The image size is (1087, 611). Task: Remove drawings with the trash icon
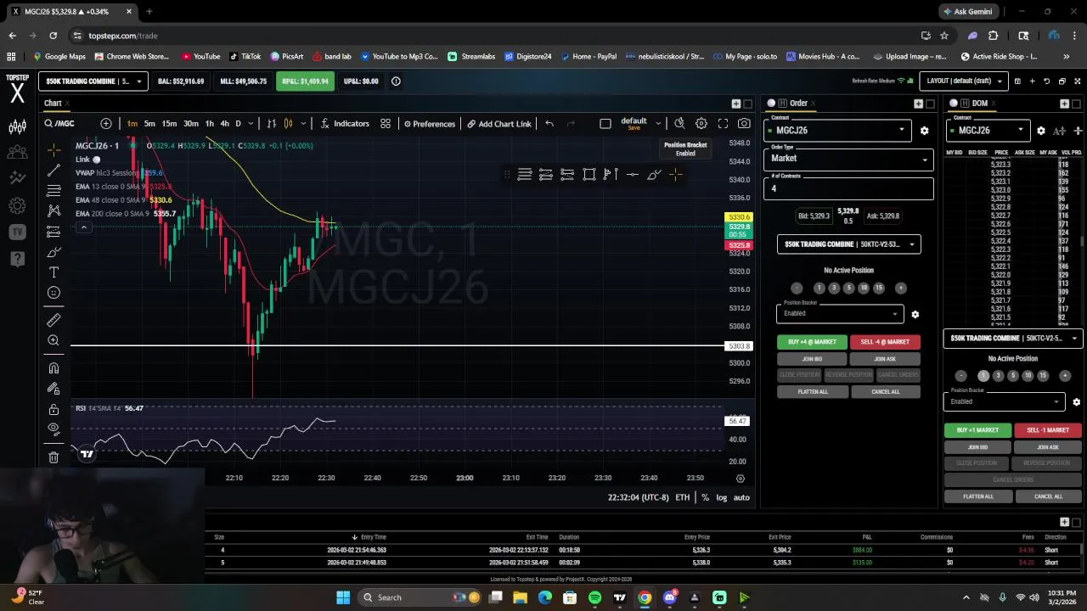click(54, 457)
